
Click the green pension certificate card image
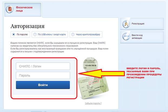click(93, 87)
